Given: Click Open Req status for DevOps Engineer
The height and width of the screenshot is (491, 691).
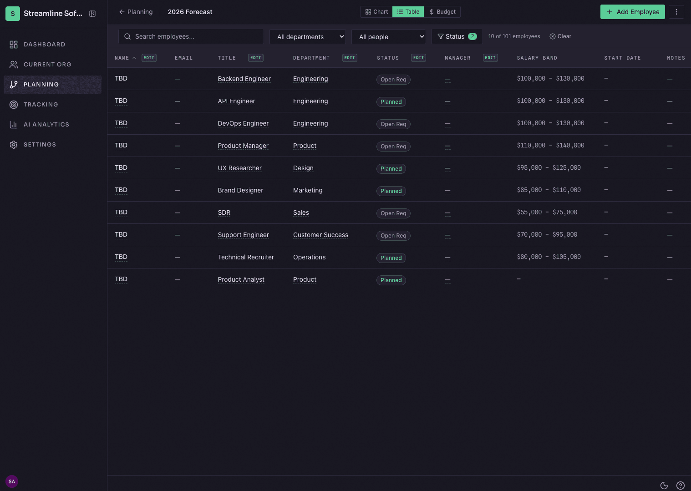Looking at the screenshot, I should point(393,124).
